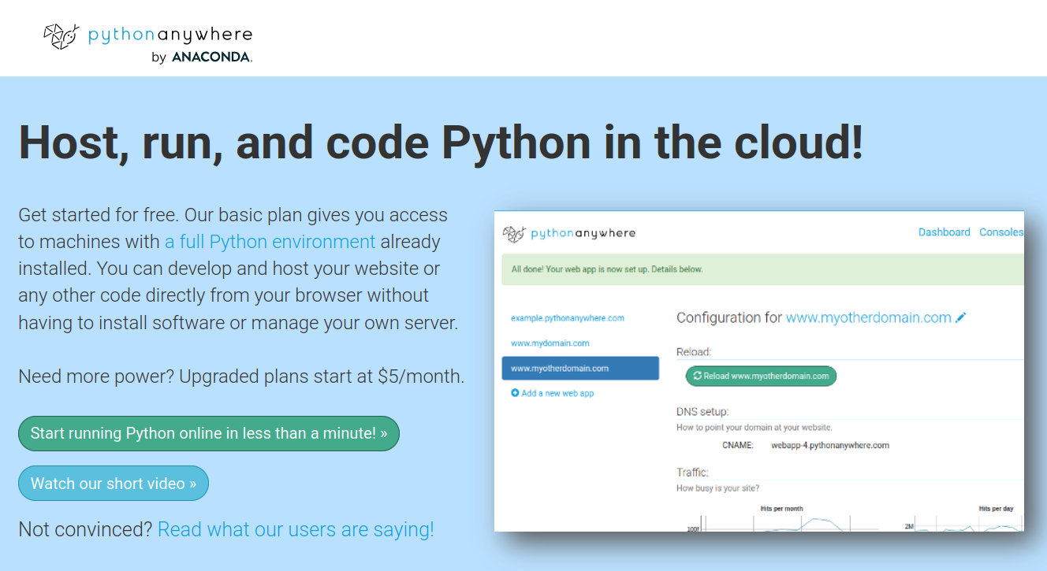This screenshot has width=1047, height=571.
Task: Open the full Python environment link
Action: tap(270, 241)
